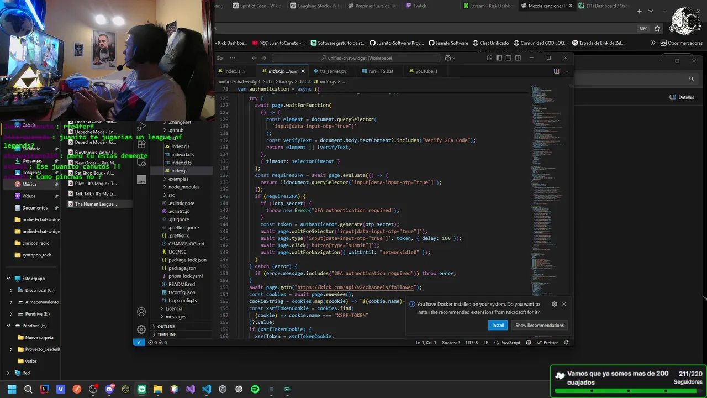Open tsconfig.json in the explorer
This screenshot has height=398, width=707.
pos(182,292)
